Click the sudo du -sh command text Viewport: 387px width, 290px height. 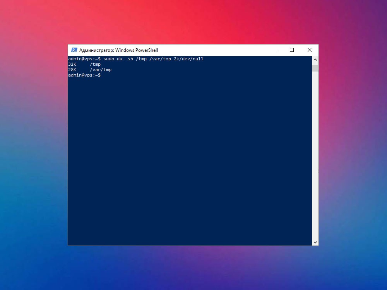118,59
